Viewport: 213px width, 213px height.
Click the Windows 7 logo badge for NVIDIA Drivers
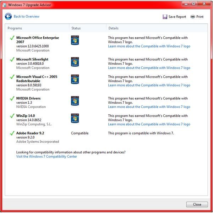point(75,101)
